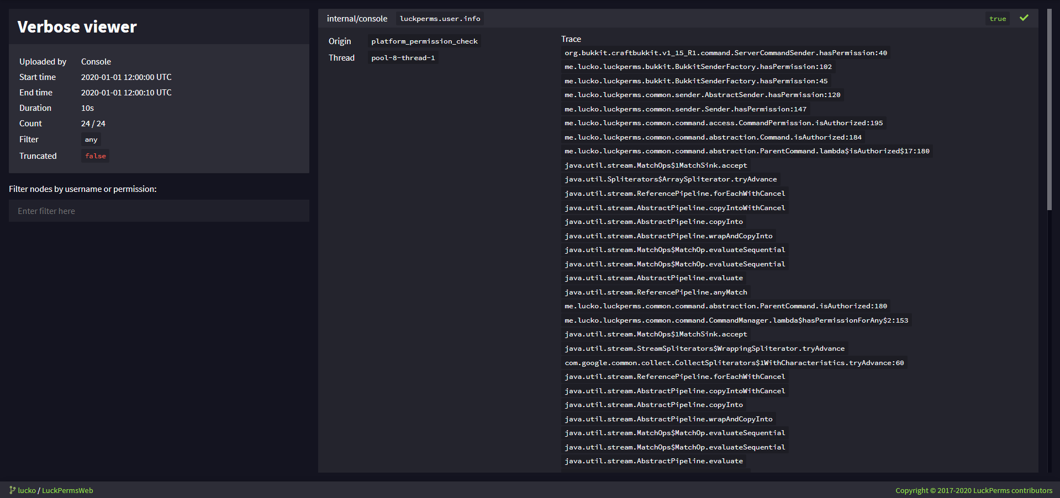Click the page's vertical scrollbar thumb

tap(1050, 110)
